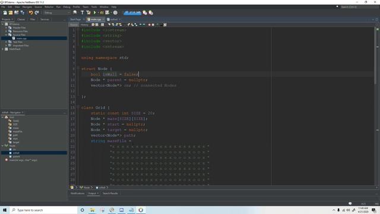The width and height of the screenshot is (380, 214).
Task: Toggle the History view button
Action: (x=84, y=25)
